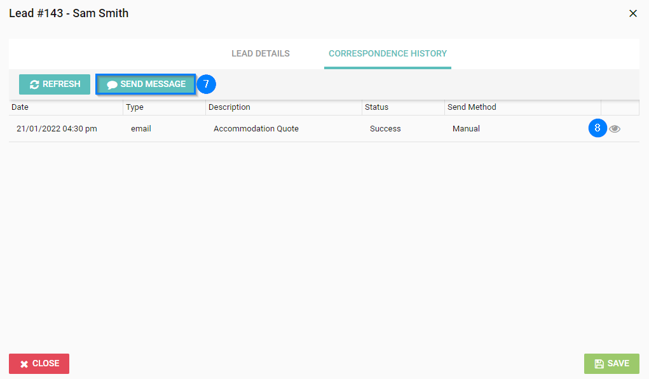Image resolution: width=649 pixels, height=379 pixels.
Task: Click the Manual send method cell
Action: point(466,129)
